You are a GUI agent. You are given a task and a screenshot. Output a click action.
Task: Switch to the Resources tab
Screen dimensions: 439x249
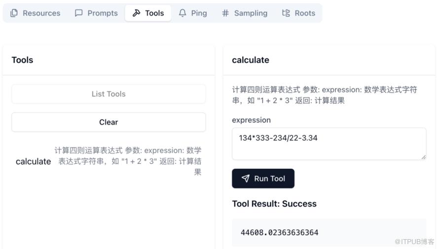click(41, 13)
